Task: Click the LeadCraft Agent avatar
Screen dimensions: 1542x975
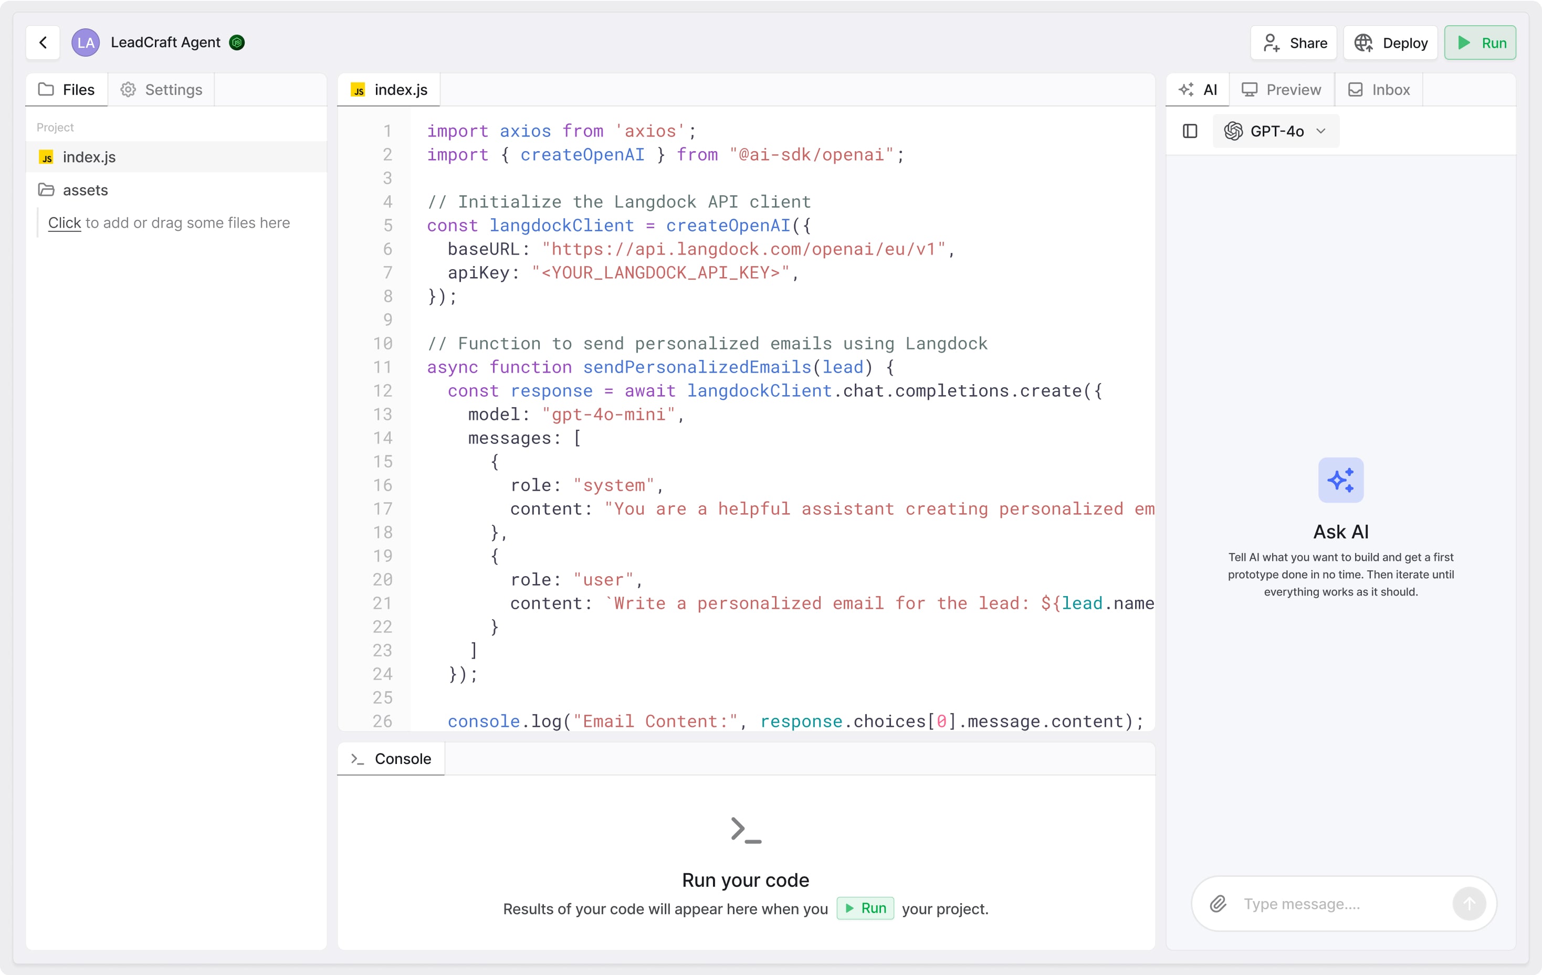Action: 85,43
